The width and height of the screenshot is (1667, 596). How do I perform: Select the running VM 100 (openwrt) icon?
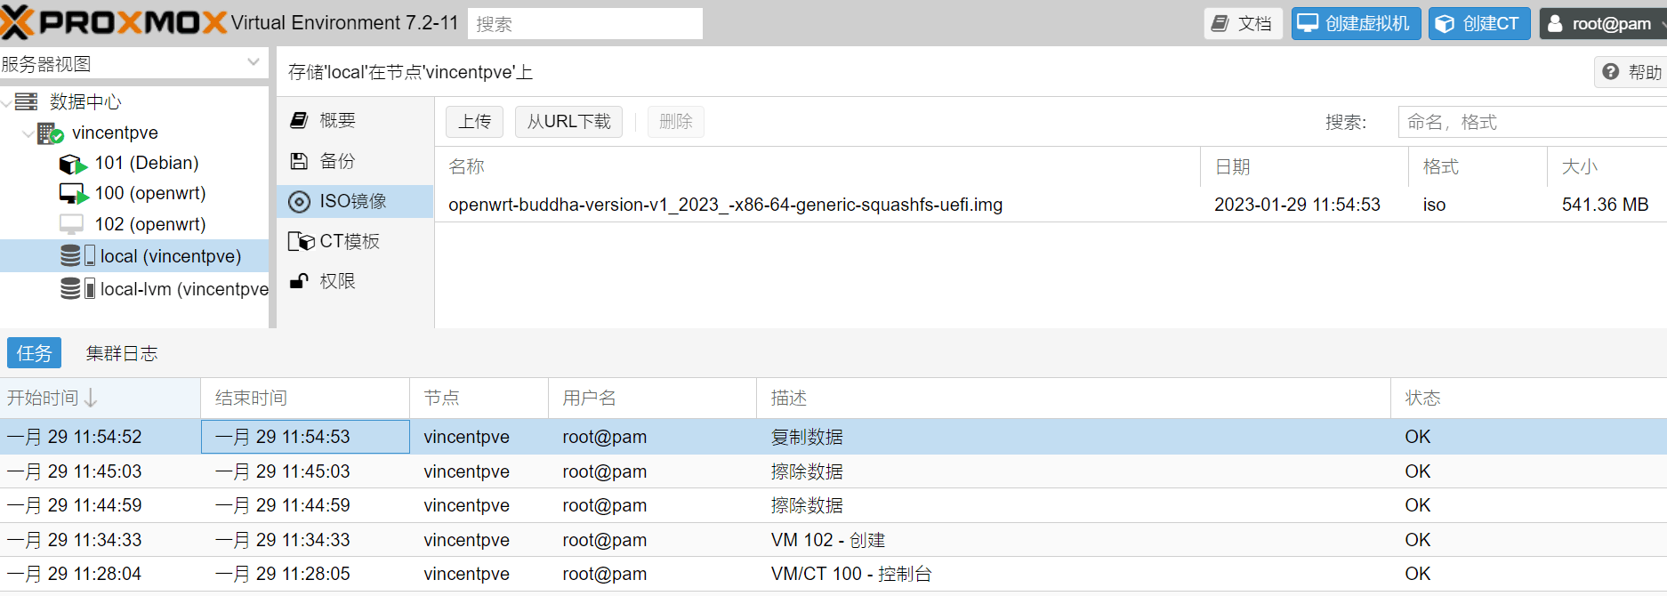(72, 194)
